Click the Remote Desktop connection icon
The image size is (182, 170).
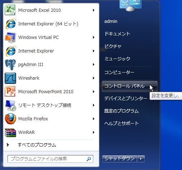pos(10,105)
